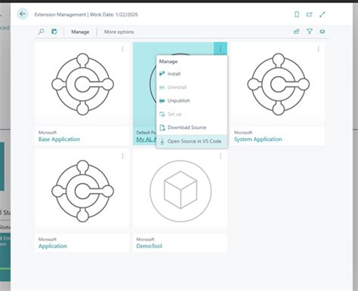Image resolution: width=358 pixels, height=291 pixels.
Task: Select the Application tile logo thumbnail
Action: (x=82, y=191)
